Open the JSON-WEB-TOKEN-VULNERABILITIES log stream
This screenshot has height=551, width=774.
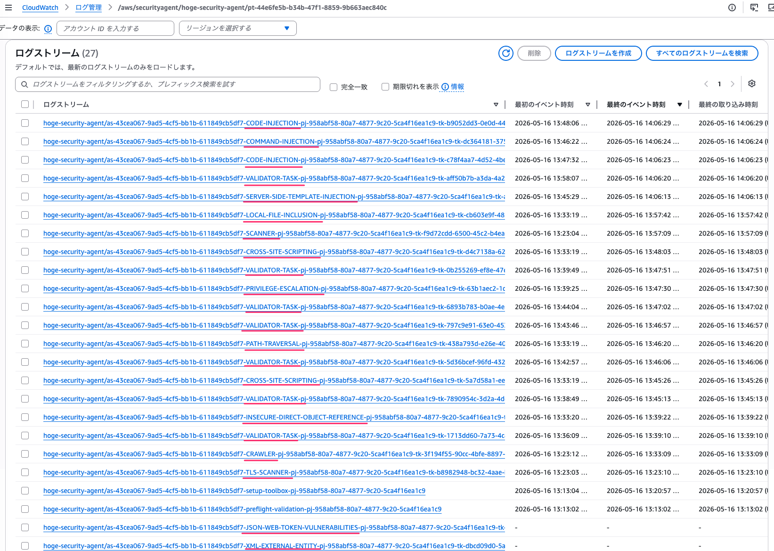(274, 527)
